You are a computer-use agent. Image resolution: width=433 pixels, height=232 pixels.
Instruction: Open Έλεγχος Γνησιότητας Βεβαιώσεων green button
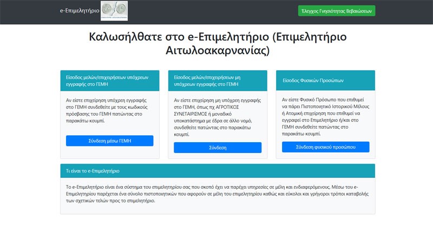click(x=336, y=11)
